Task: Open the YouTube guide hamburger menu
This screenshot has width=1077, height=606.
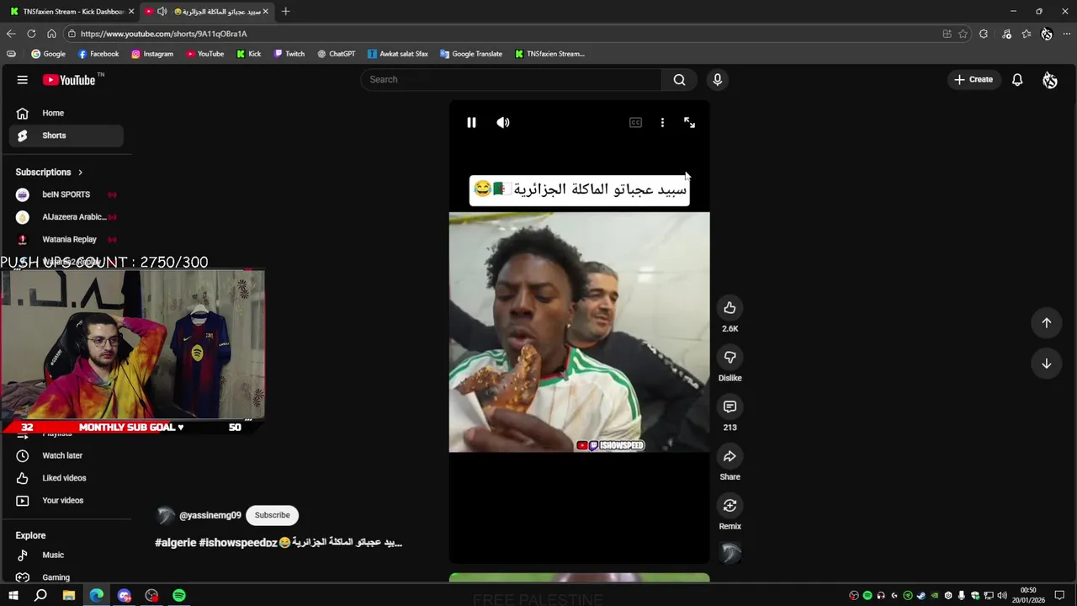Action: (23, 80)
